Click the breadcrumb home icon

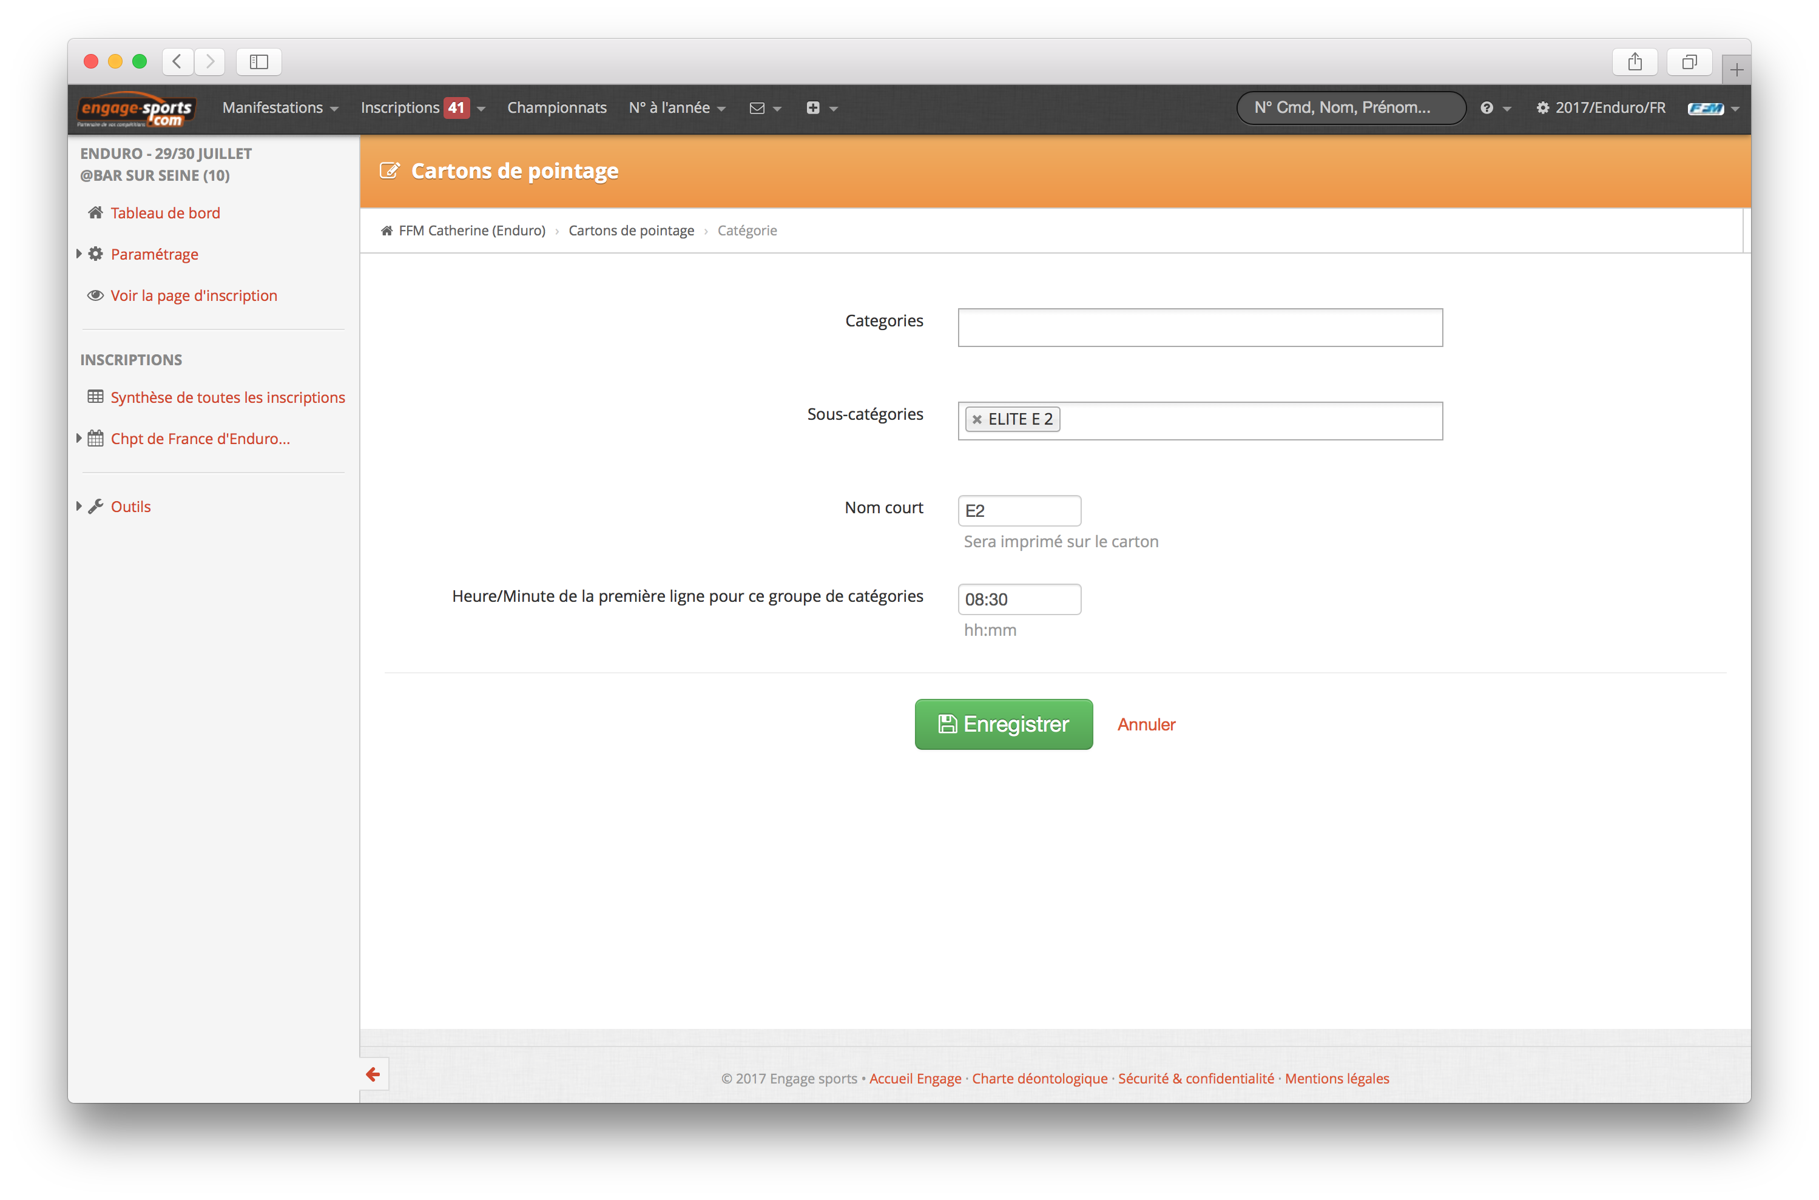coord(386,231)
